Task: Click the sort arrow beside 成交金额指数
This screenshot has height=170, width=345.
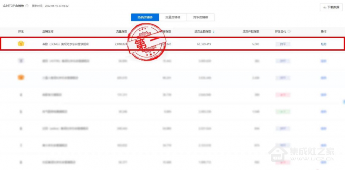Action: [213, 32]
